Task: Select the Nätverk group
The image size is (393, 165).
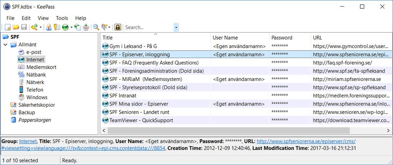Action: pyautogui.click(x=35, y=82)
